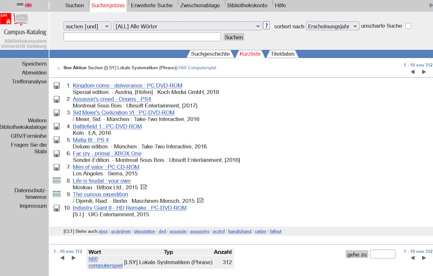Viewport: 433px width, 276px height.
Task: Open the 'suchen [und]' operator dropdown
Action: coord(87,26)
